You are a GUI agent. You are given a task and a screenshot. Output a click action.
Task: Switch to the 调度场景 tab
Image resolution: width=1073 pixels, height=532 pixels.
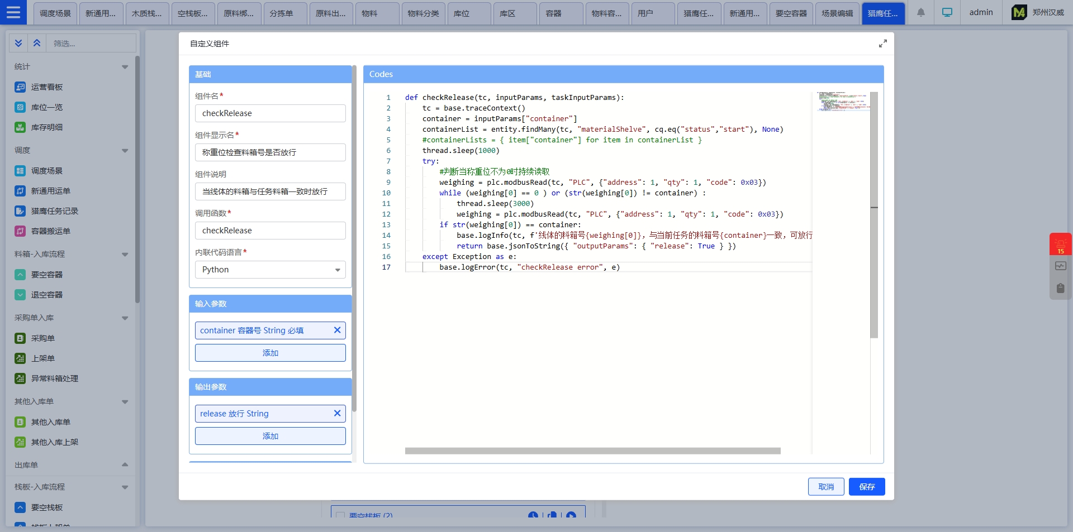(x=55, y=13)
